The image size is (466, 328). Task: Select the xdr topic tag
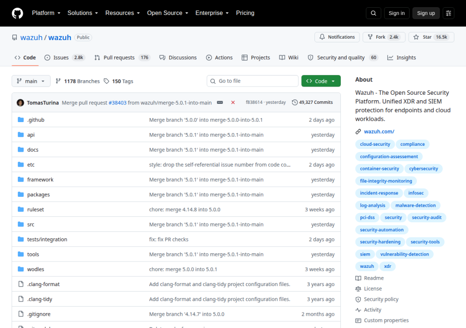(388, 266)
